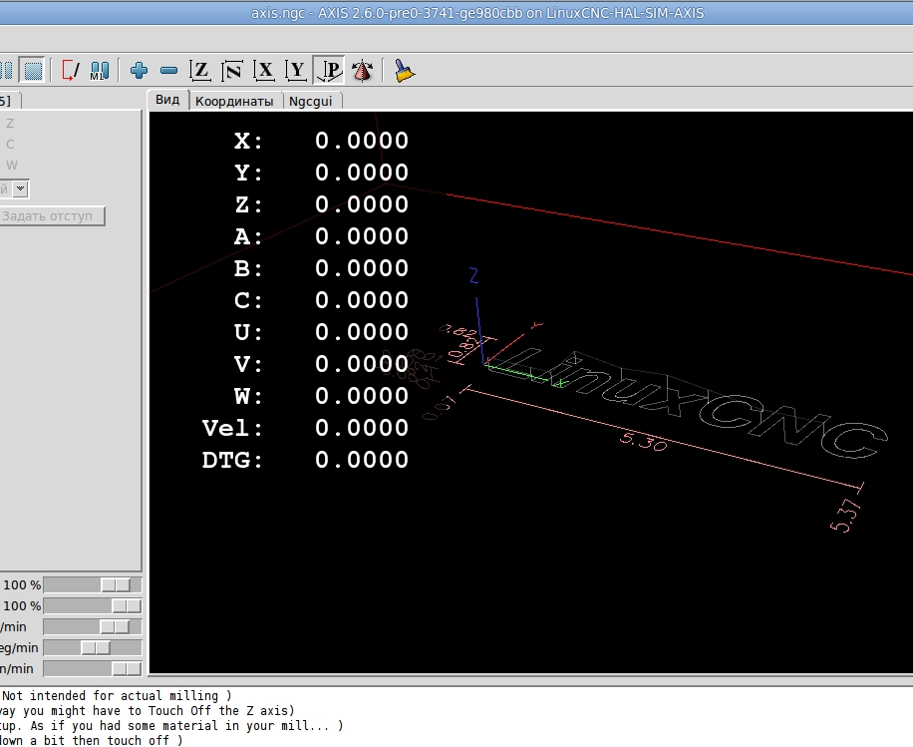This screenshot has width=913, height=747.
Task: Zoom out with the blue minus icon
Action: [x=169, y=71]
